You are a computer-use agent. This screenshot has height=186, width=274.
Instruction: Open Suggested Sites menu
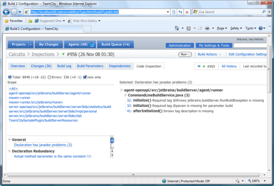[50, 21]
